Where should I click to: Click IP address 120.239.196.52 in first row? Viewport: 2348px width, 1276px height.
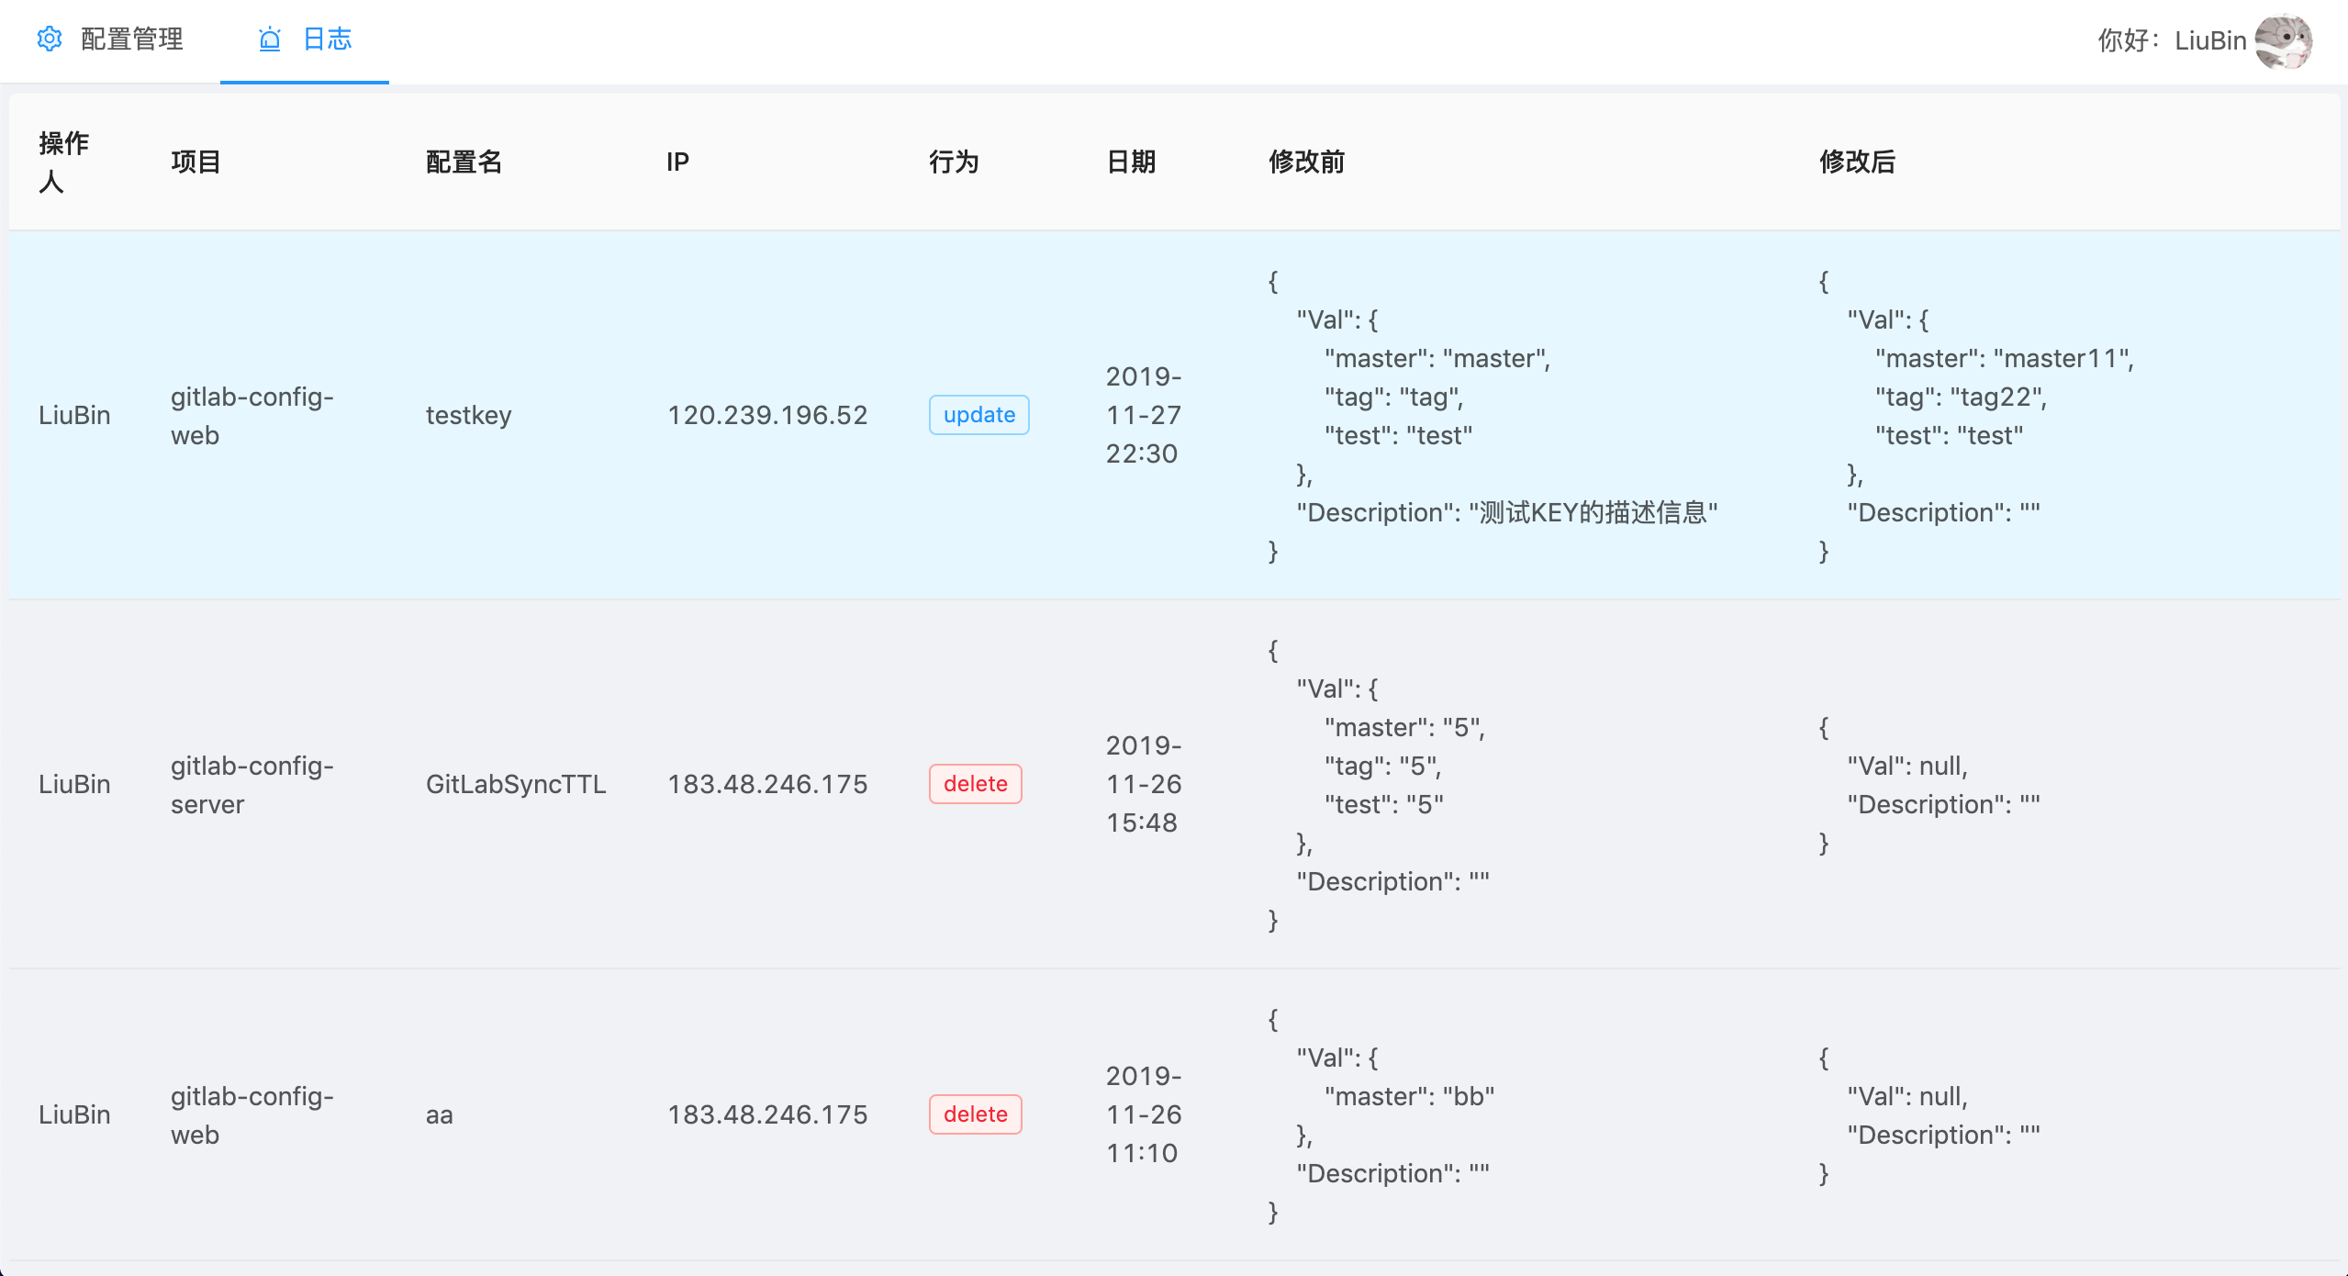(767, 414)
